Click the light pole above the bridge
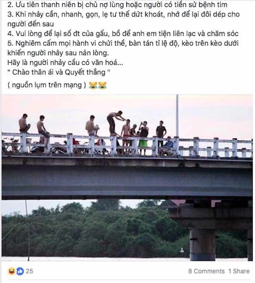255x283 pixels. (x=177, y=116)
